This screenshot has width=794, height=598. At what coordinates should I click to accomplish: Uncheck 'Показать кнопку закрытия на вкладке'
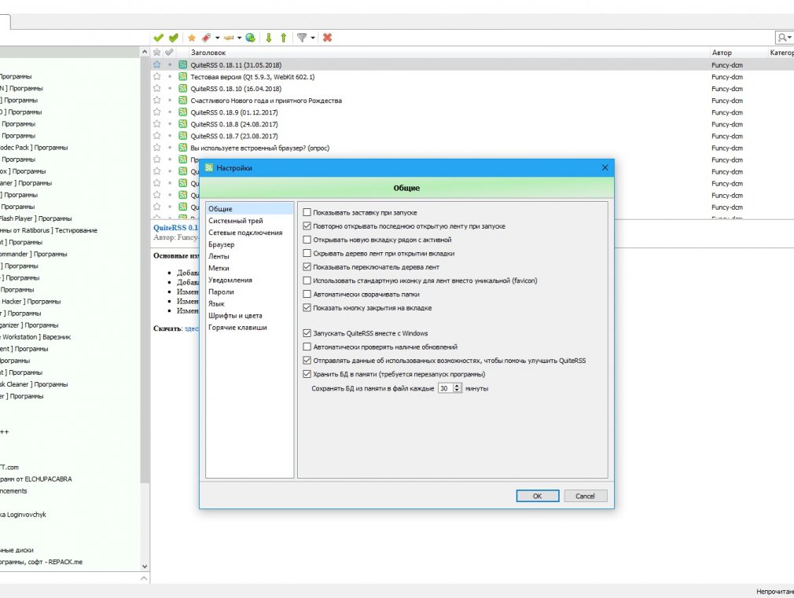point(307,308)
